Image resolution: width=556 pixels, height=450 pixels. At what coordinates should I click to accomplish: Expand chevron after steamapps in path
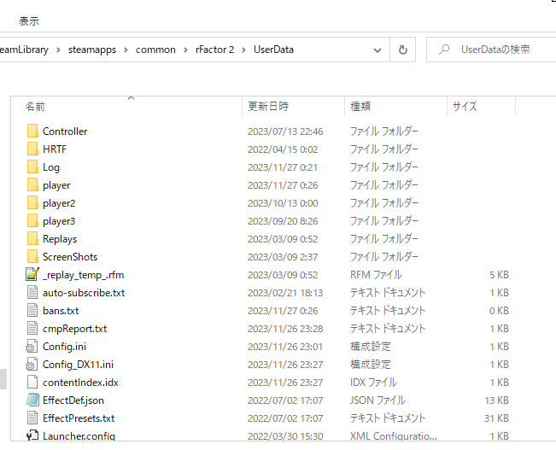click(x=126, y=50)
